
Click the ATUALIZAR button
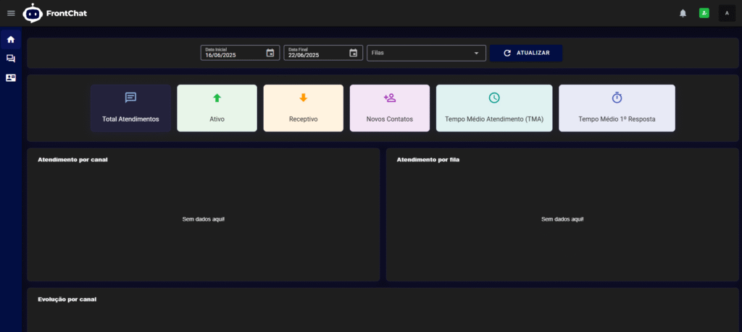coord(526,53)
